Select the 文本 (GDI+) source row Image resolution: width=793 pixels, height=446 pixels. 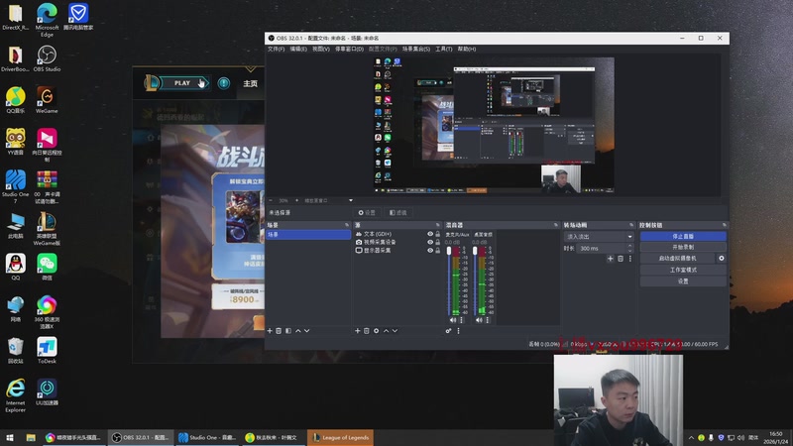click(x=397, y=234)
